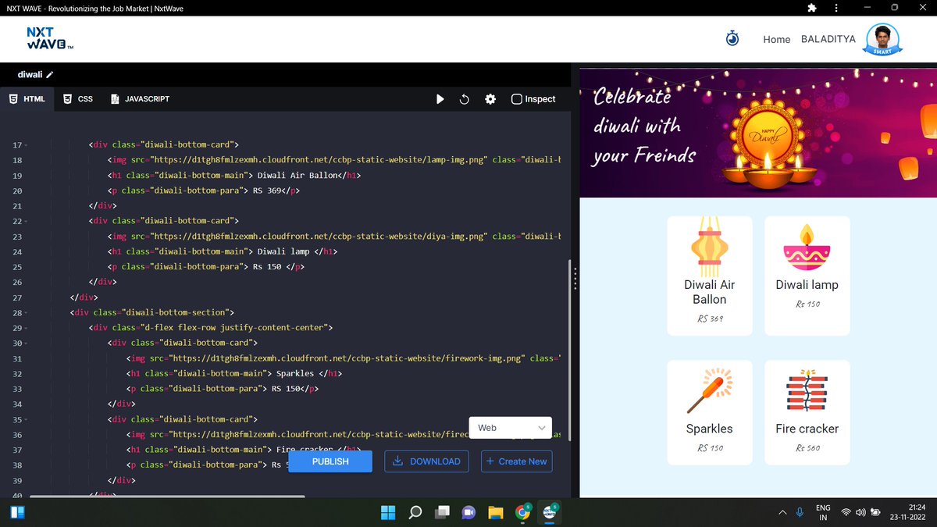
Task: Click the Create New button
Action: [517, 461]
